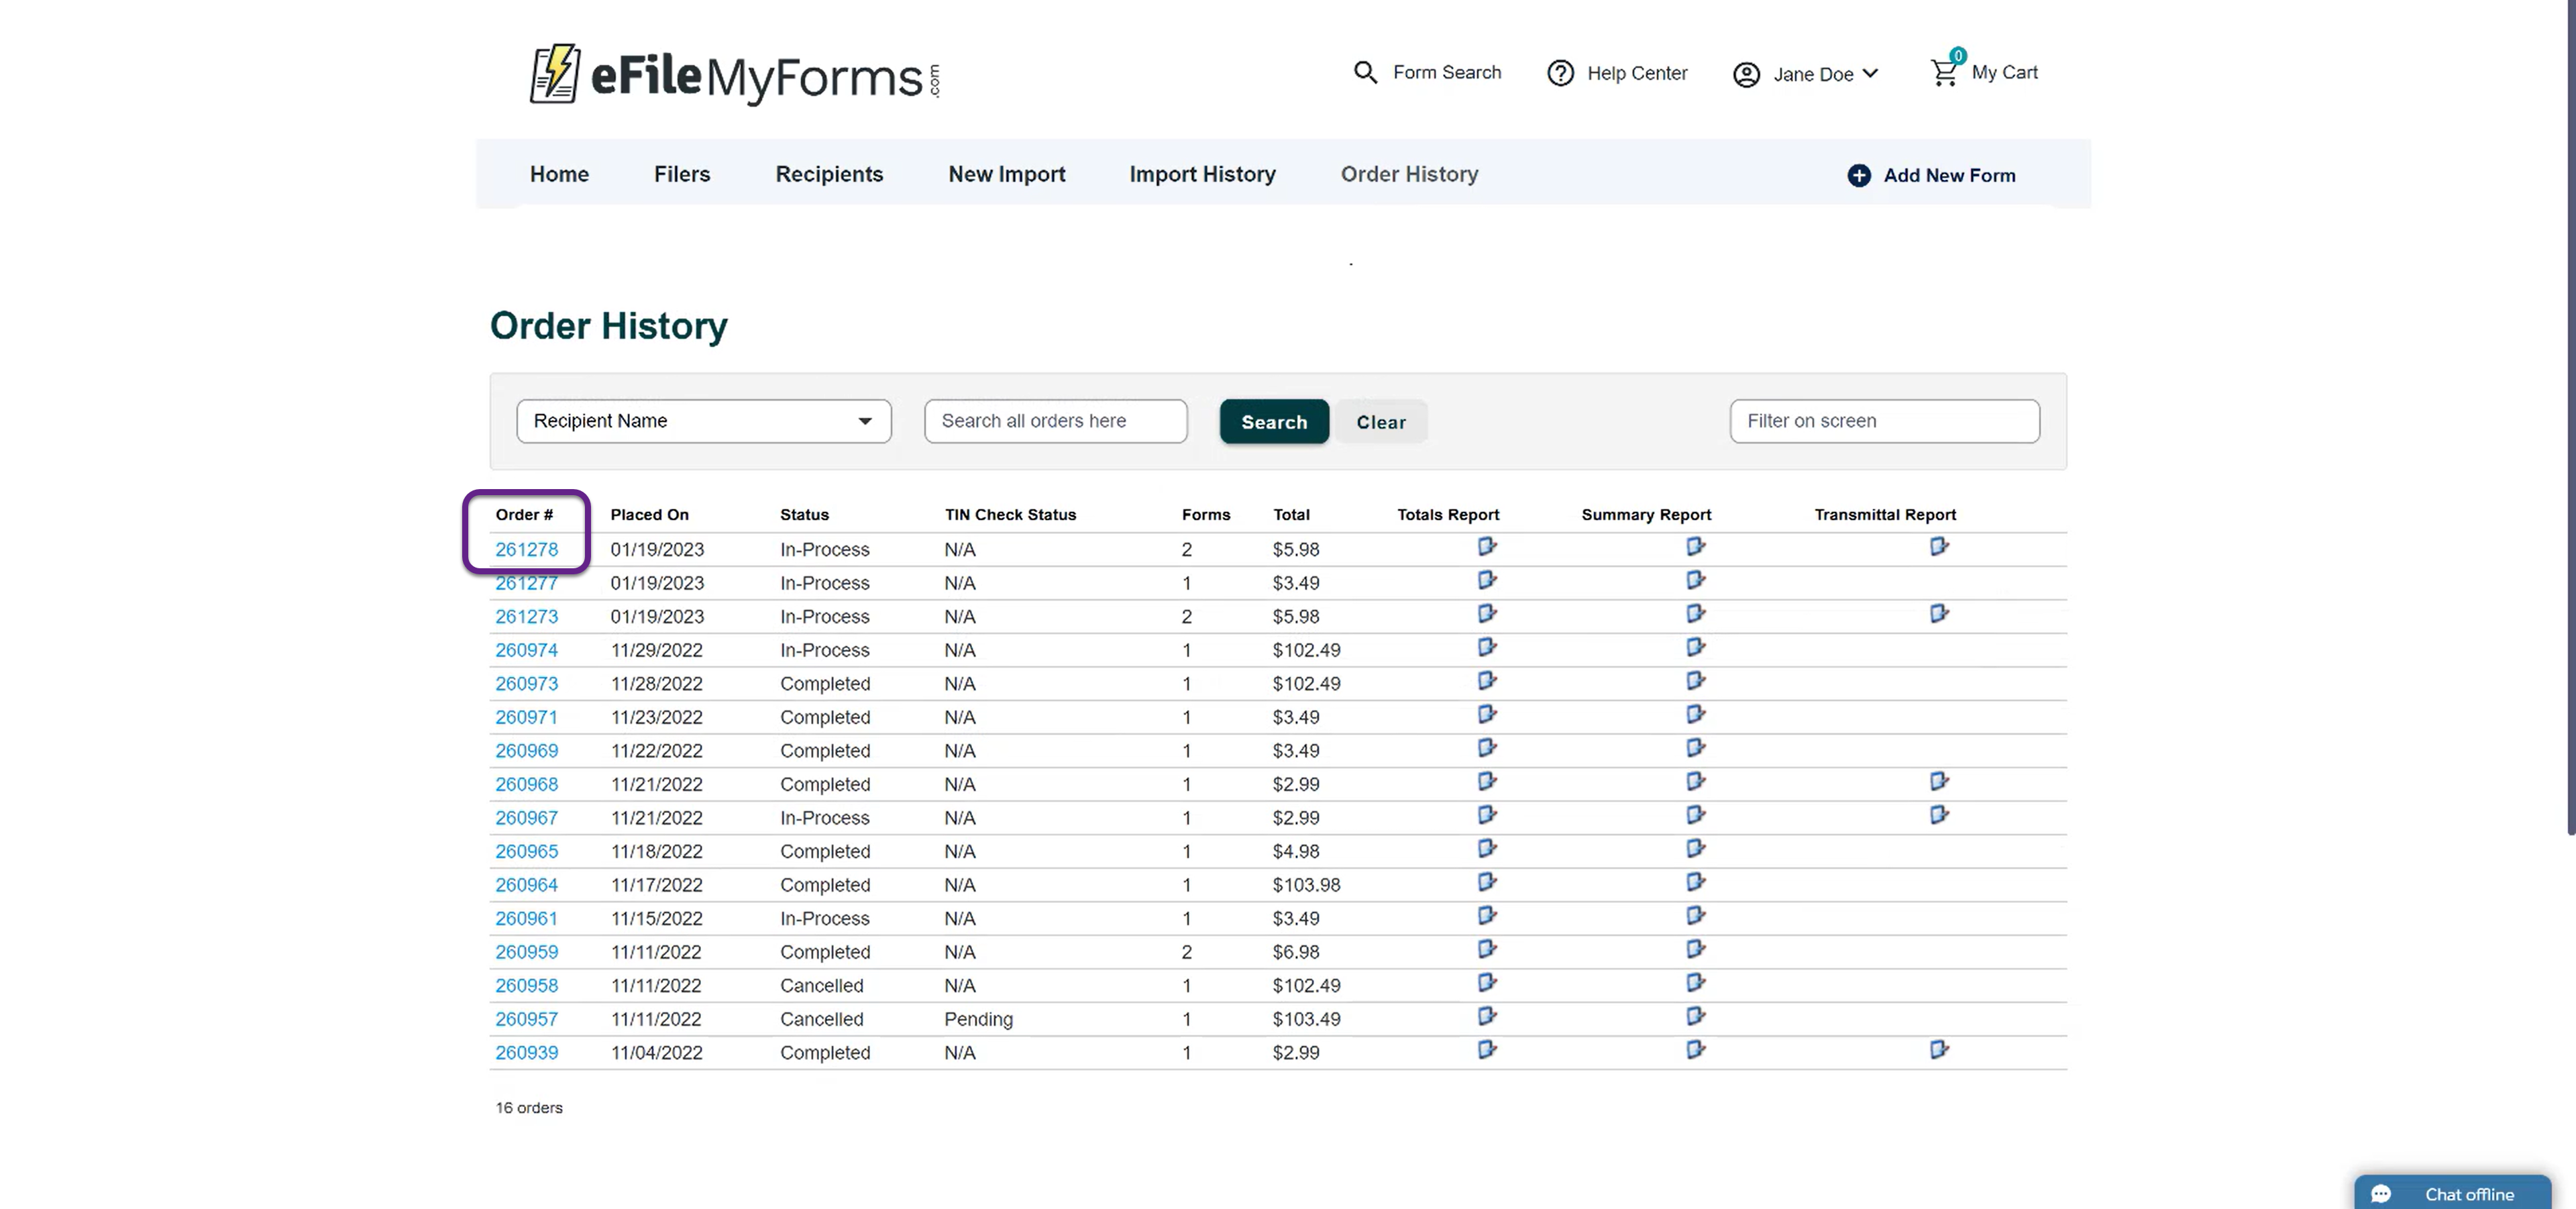Open Summary Report for order 260957
Viewport: 2576px width, 1209px height.
pyautogui.click(x=1695, y=1016)
